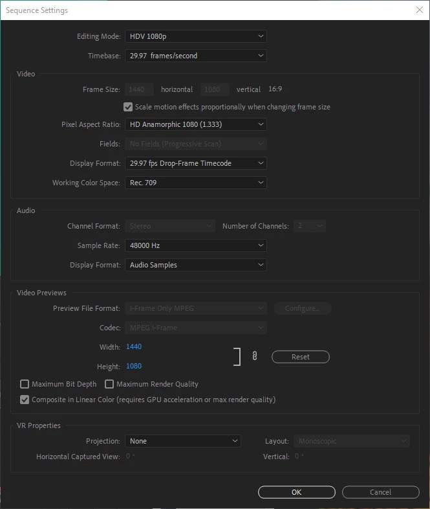Click the preview Height value 1080
Image resolution: width=430 pixels, height=509 pixels.
[x=134, y=366]
